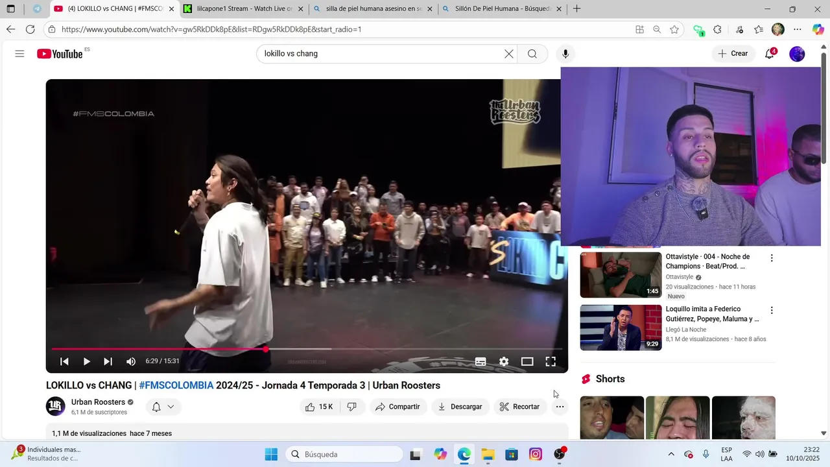The height and width of the screenshot is (467, 830).
Task: Open Loquillo imita a Federico Gutiérrez video title
Action: point(712,314)
